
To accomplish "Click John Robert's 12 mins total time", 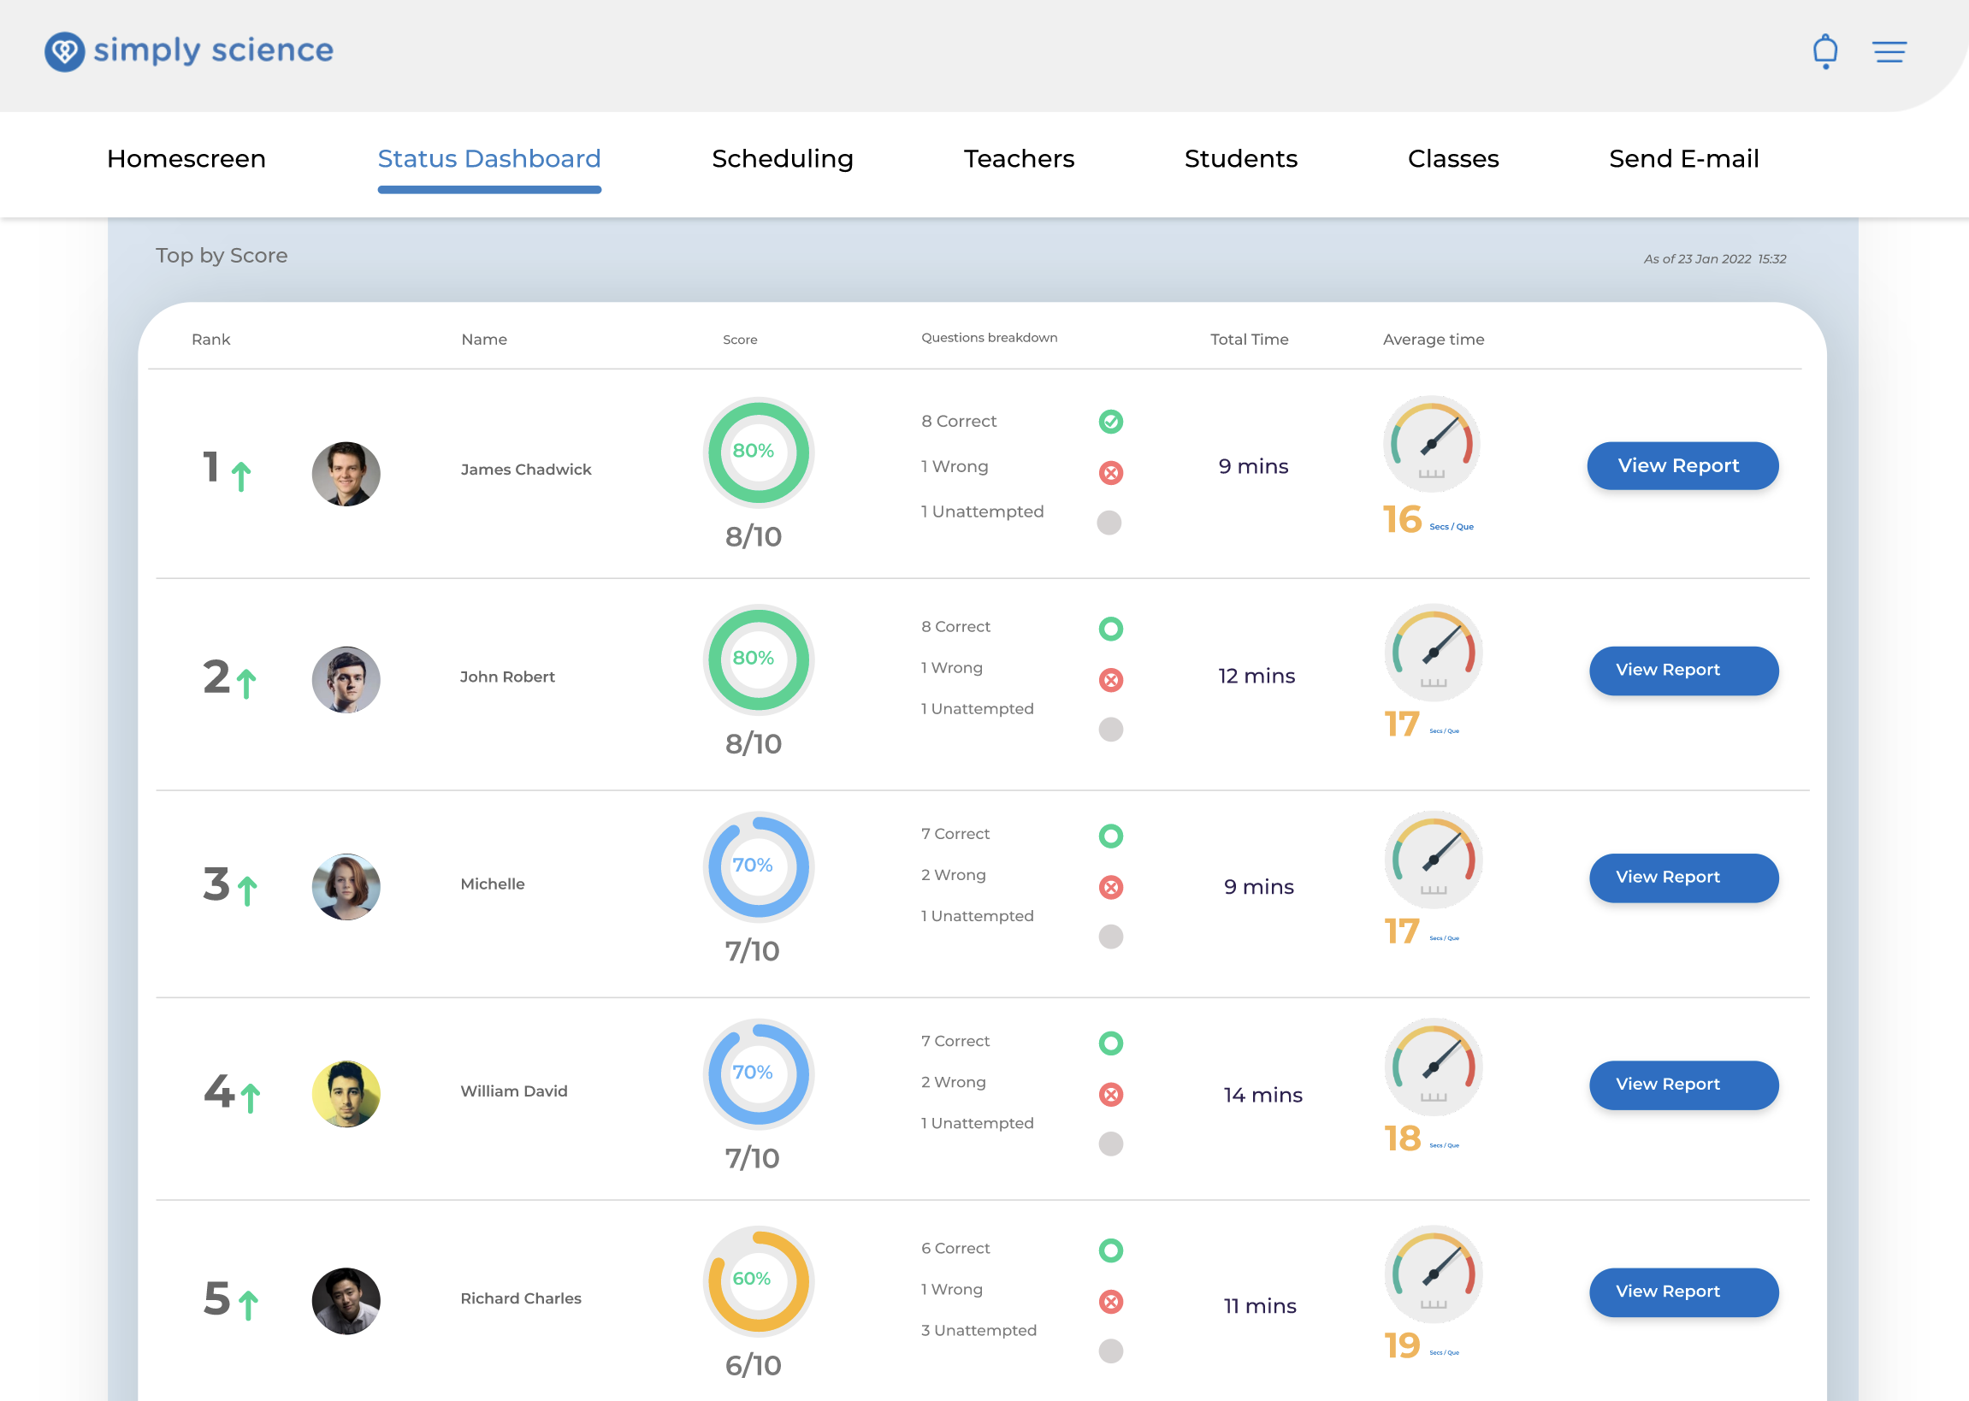I will (1256, 677).
